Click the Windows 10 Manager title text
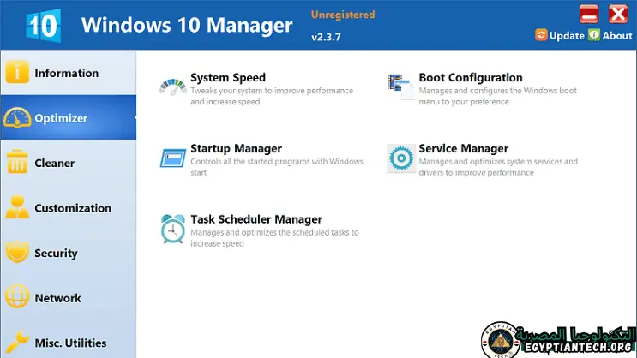 [x=187, y=25]
